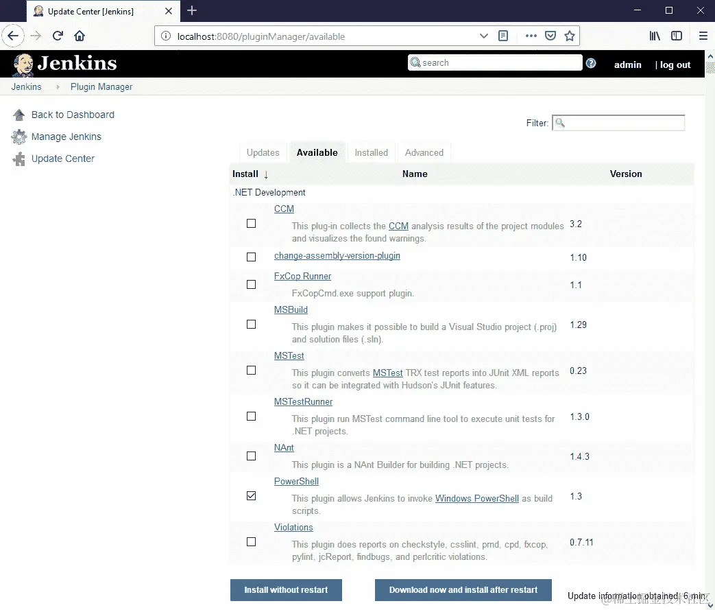Uncheck the PowerShell plugin checkbox
The height and width of the screenshot is (610, 715).
(252, 496)
